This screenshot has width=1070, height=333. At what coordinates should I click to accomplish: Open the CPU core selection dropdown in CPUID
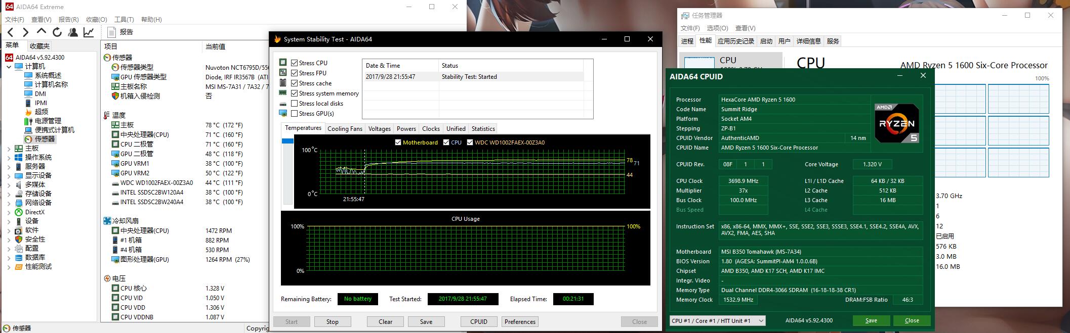coord(717,320)
